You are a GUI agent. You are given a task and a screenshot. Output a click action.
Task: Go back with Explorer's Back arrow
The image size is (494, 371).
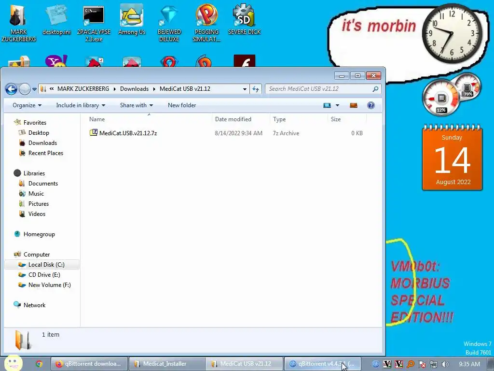[12, 89]
